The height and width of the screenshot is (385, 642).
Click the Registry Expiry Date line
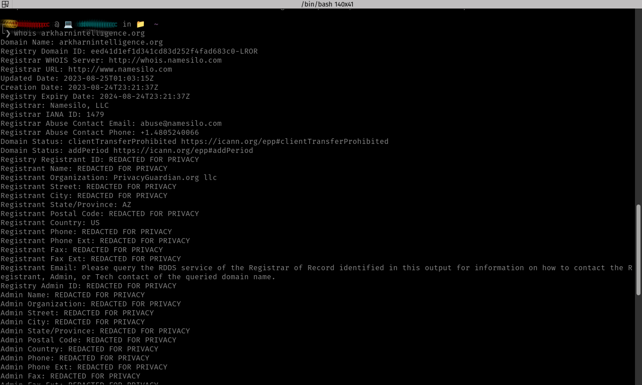[x=95, y=96]
